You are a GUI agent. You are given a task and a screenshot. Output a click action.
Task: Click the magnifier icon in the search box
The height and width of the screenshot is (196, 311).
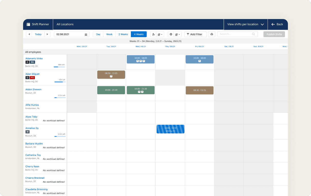(254, 34)
